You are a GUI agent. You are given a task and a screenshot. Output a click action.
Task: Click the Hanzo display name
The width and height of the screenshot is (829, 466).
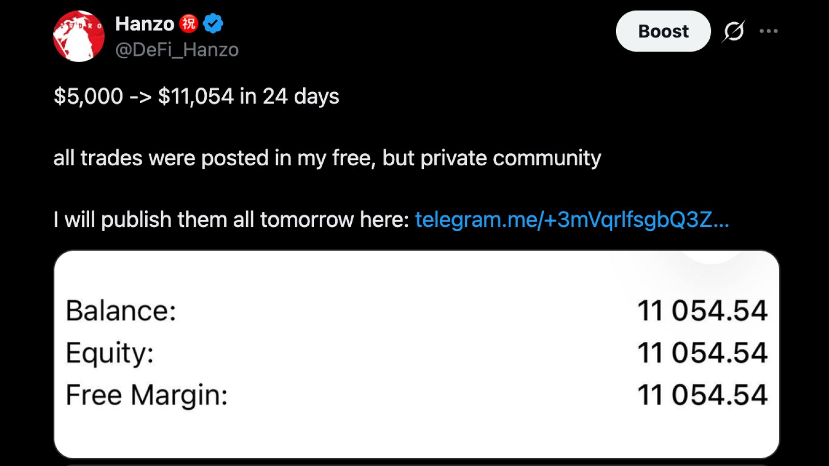click(x=145, y=24)
